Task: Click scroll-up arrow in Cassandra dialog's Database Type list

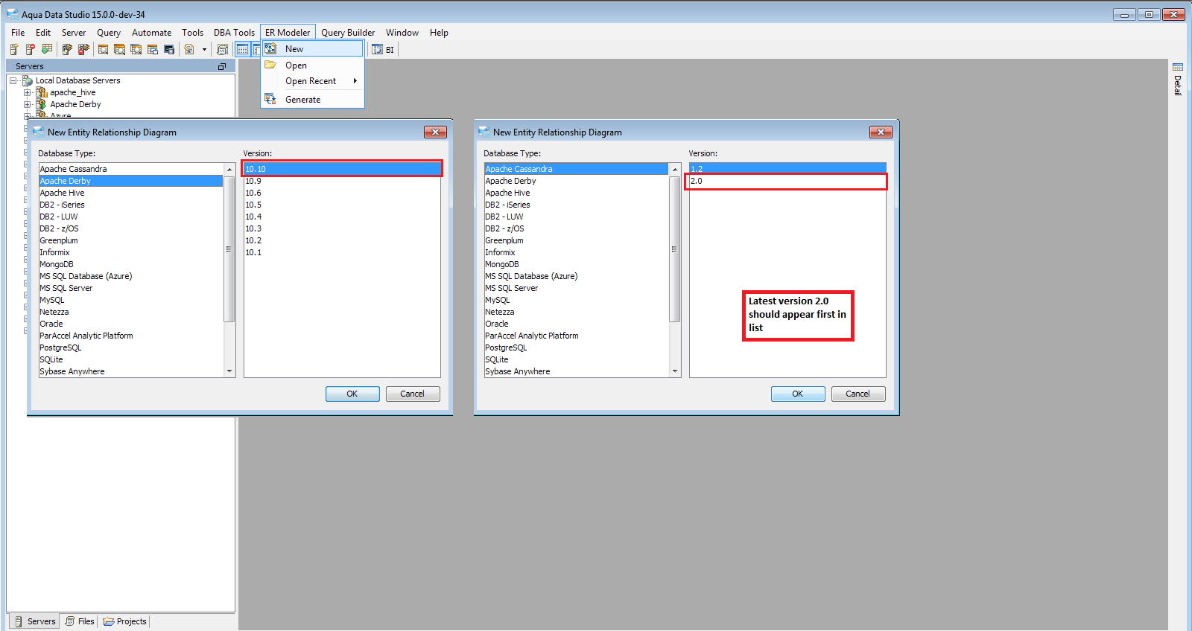Action: [x=675, y=170]
